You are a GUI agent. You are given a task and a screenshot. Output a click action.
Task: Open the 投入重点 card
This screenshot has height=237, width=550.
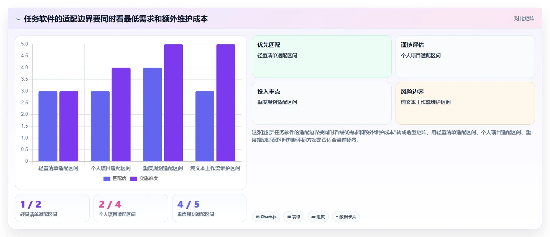(x=322, y=103)
